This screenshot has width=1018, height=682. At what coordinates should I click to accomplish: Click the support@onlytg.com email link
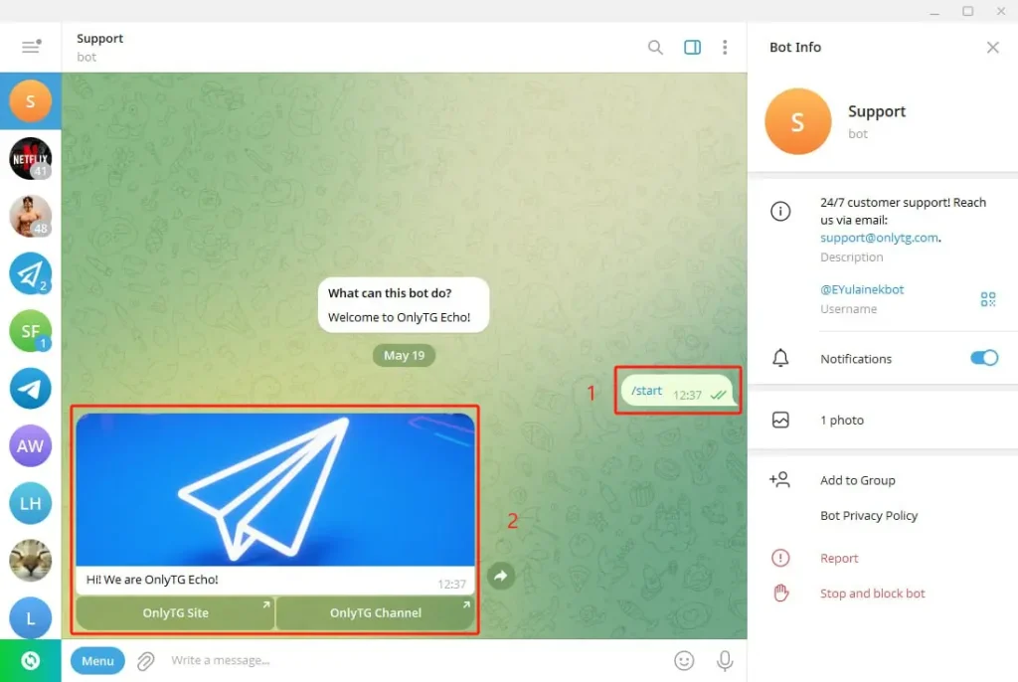coord(879,238)
